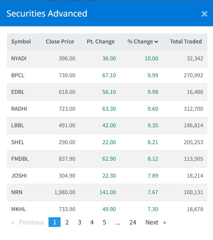Close the Securities Advanced dialog

(204, 14)
